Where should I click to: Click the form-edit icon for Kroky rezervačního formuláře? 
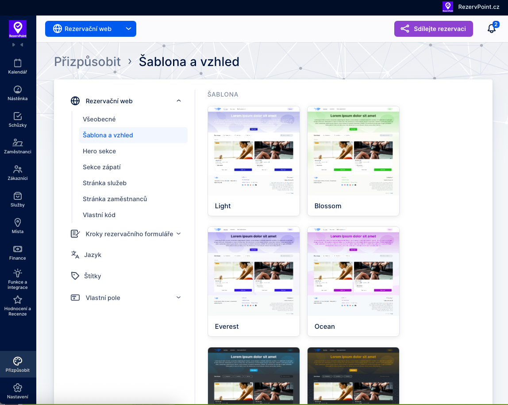tap(75, 234)
